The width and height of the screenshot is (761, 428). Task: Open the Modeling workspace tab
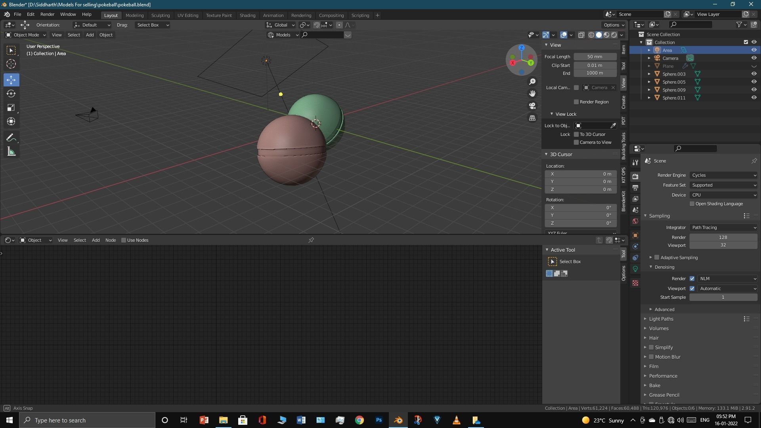click(134, 15)
